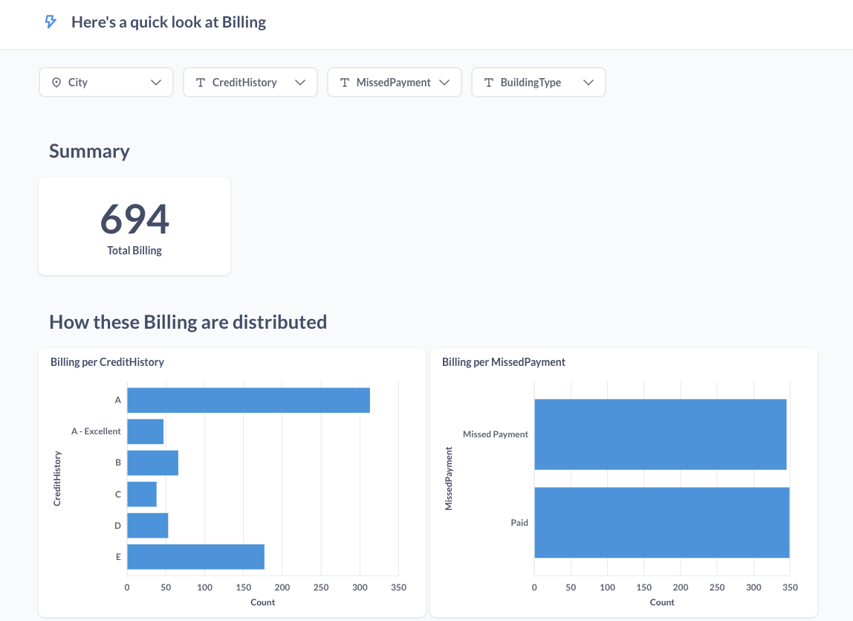Screen dimensions: 853x621
Task: Open the Billing per CreditHistory chart title
Action: point(107,362)
